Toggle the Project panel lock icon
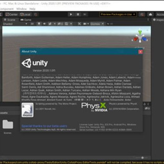Image resolution: width=164 pixels, height=164 pixels. (144, 104)
